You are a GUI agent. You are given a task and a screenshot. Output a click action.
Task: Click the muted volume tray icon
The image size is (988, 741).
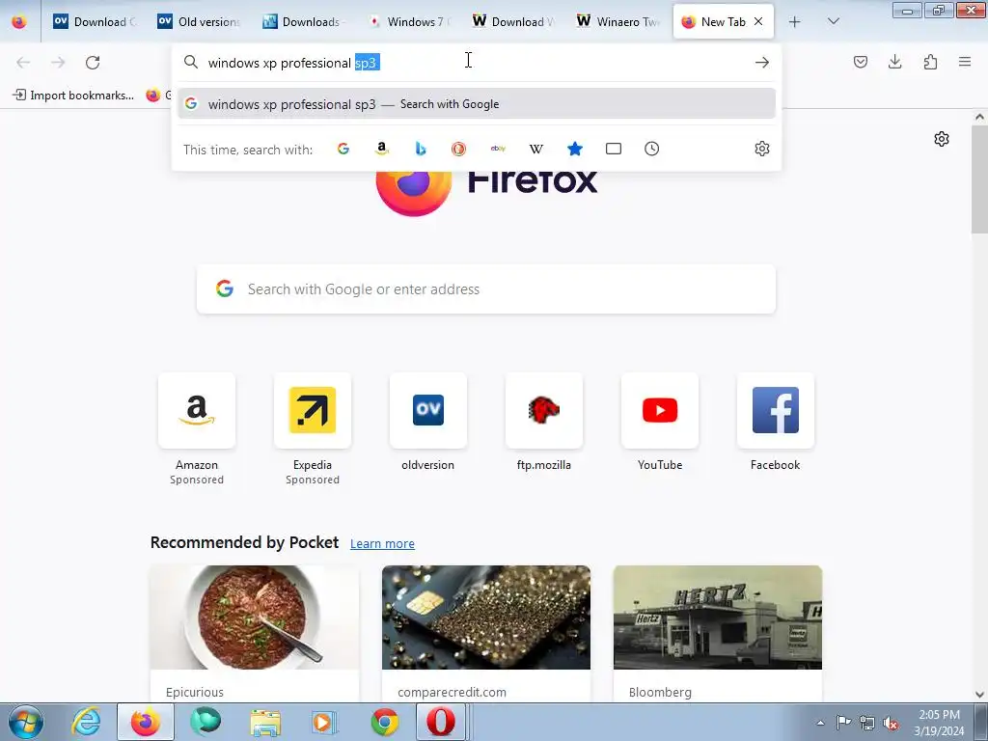pyautogui.click(x=891, y=723)
